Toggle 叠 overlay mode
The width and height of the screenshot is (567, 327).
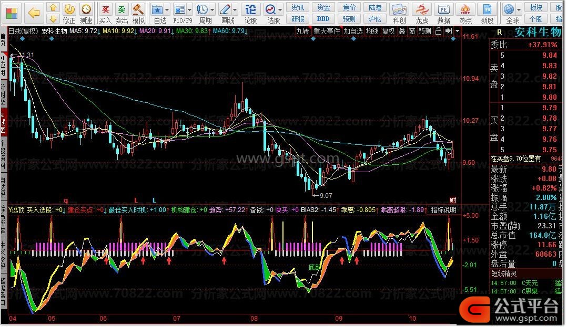402,31
